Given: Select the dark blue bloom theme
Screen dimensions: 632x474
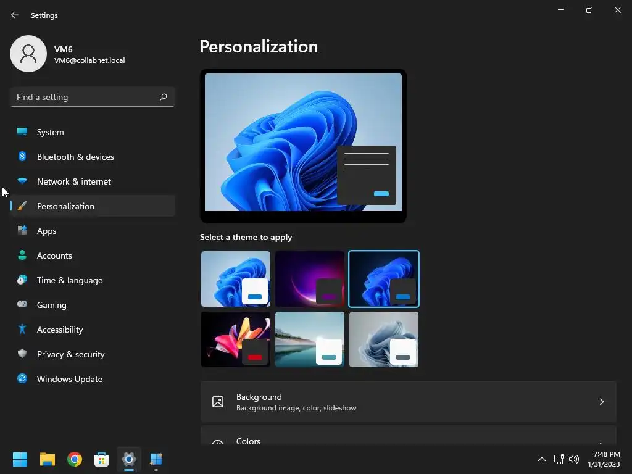Looking at the screenshot, I should pos(384,279).
